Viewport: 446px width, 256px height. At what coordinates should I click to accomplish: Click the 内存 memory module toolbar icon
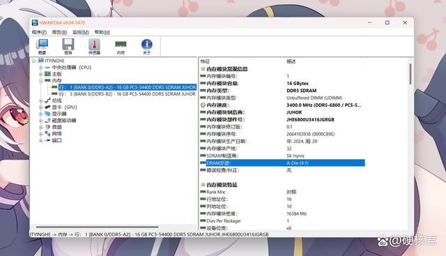[121, 47]
